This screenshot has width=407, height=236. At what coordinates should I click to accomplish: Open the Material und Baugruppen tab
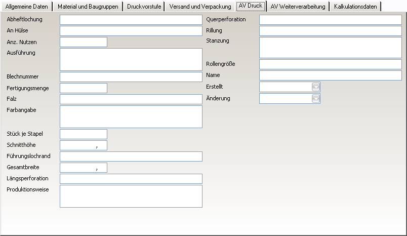88,7
